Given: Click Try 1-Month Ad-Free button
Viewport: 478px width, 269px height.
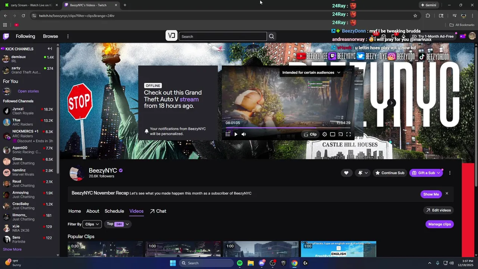Looking at the screenshot, I should coord(432,36).
